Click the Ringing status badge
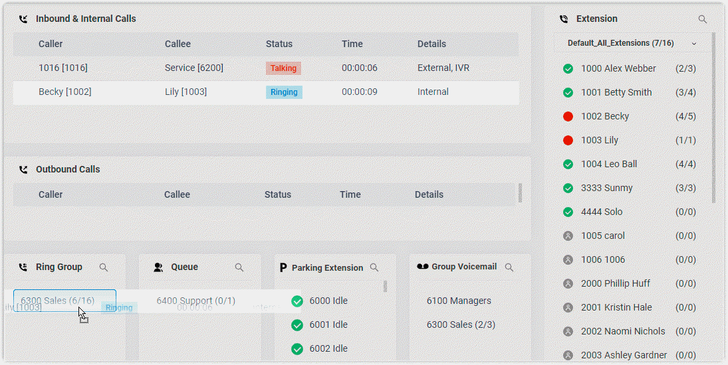This screenshot has height=365, width=728. point(284,92)
